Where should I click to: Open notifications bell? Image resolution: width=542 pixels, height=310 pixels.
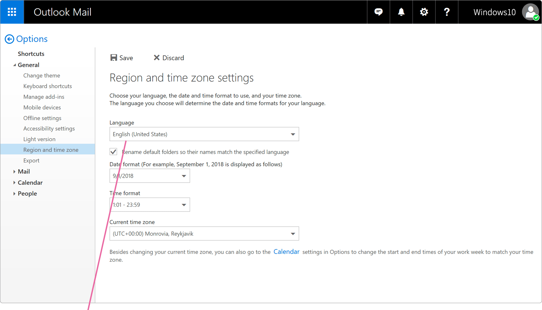401,12
